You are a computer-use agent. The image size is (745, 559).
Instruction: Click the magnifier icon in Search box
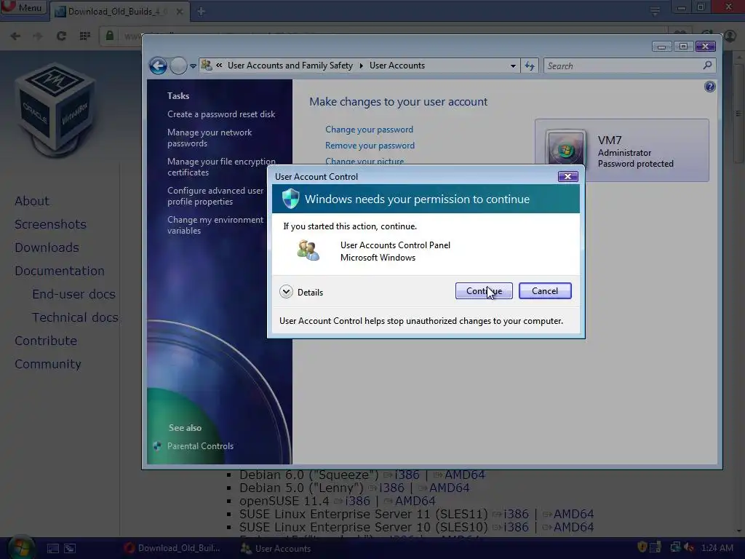707,66
